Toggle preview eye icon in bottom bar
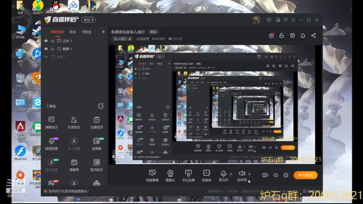The height and width of the screenshot is (204, 363). (x=275, y=175)
